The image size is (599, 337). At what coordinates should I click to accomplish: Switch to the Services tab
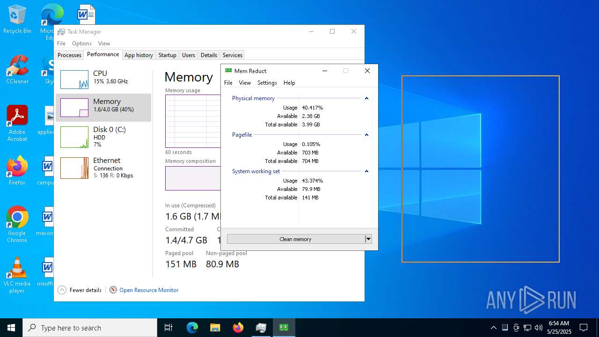coord(232,55)
